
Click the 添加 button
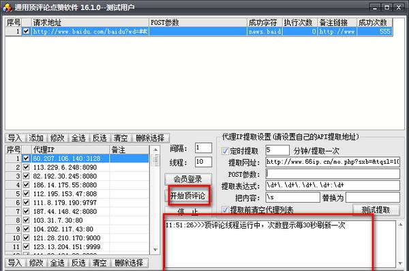(x=36, y=138)
